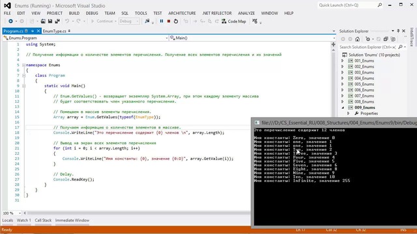Viewport: 417px width, 234px height.
Task: Collapse the namespace Enums code block
Action: [x=23, y=65]
